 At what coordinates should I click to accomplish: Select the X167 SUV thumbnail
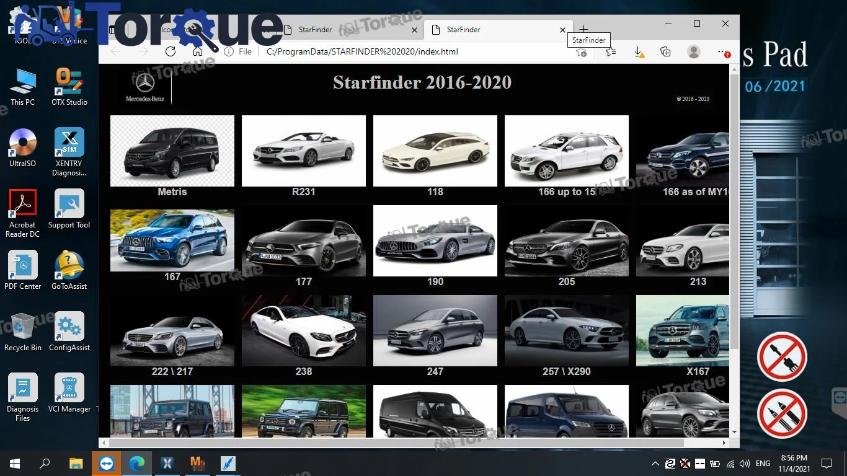click(683, 330)
